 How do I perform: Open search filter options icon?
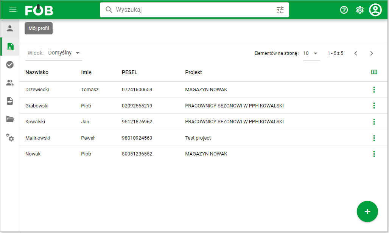click(280, 10)
